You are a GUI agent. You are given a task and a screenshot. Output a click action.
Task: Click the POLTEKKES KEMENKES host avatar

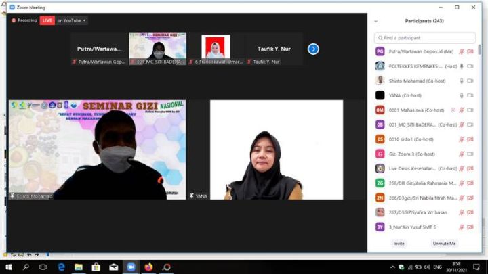[380, 66]
